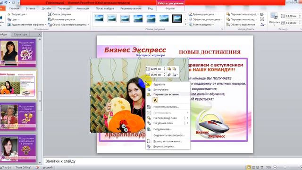The image size is (302, 170).
Task: Select the Формат picture tools tab
Action: pyautogui.click(x=170, y=8)
